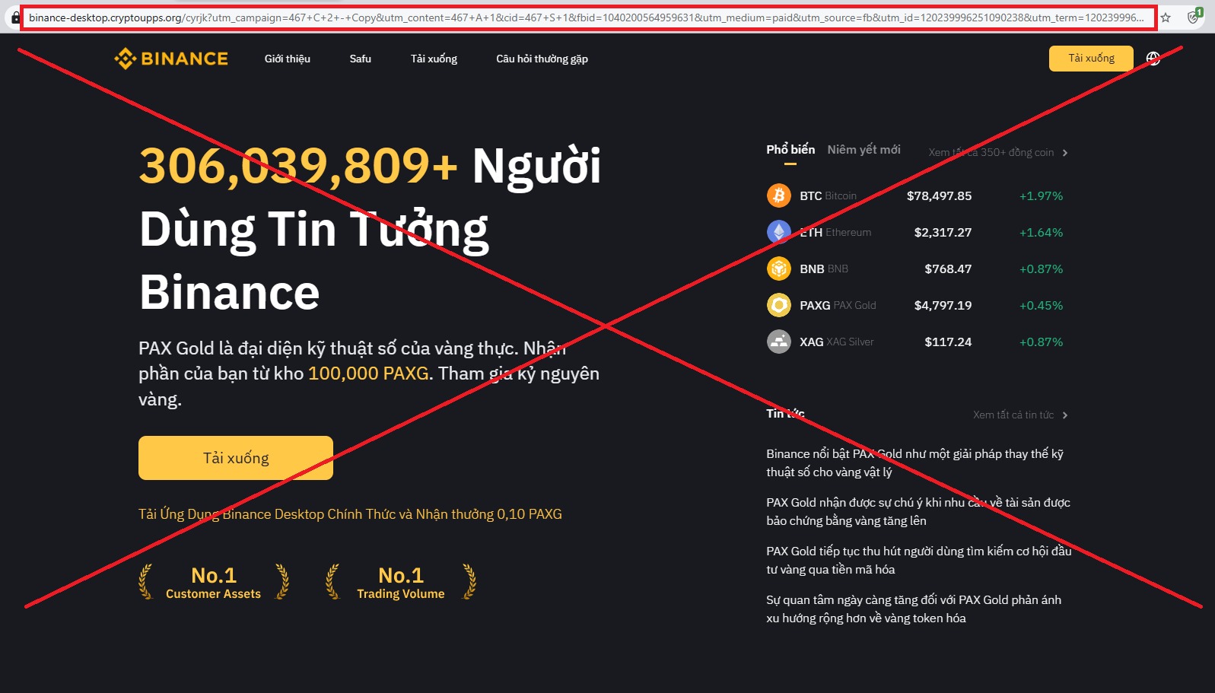
Task: Expand the 'Xem tất cả tin tức' arrow
Action: (1065, 415)
